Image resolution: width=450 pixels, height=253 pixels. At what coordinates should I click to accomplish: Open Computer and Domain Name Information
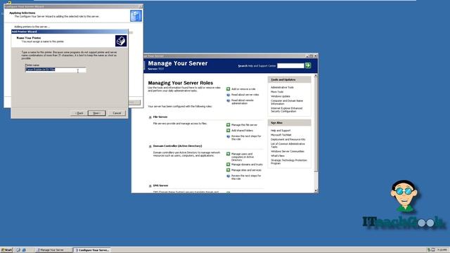click(x=287, y=103)
